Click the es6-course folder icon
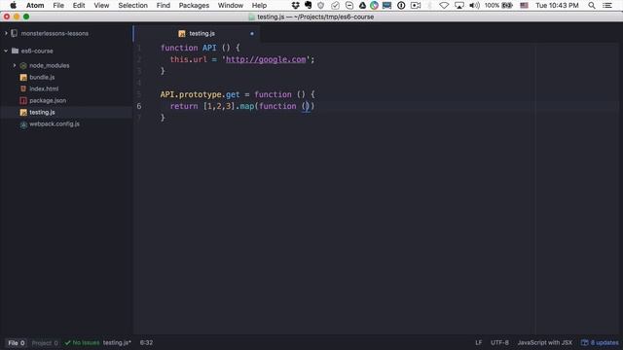The width and height of the screenshot is (623, 350). tap(16, 51)
